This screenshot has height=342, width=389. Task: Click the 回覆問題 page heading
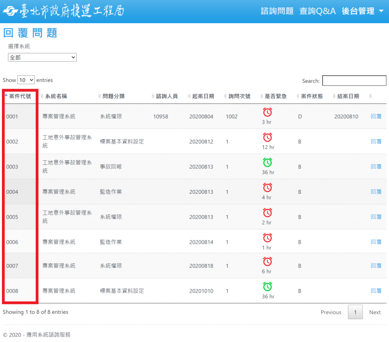click(x=30, y=33)
